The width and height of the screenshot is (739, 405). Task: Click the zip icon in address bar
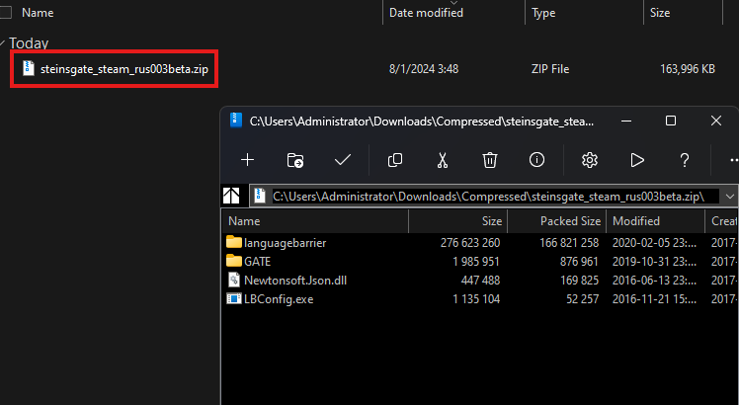(x=260, y=196)
